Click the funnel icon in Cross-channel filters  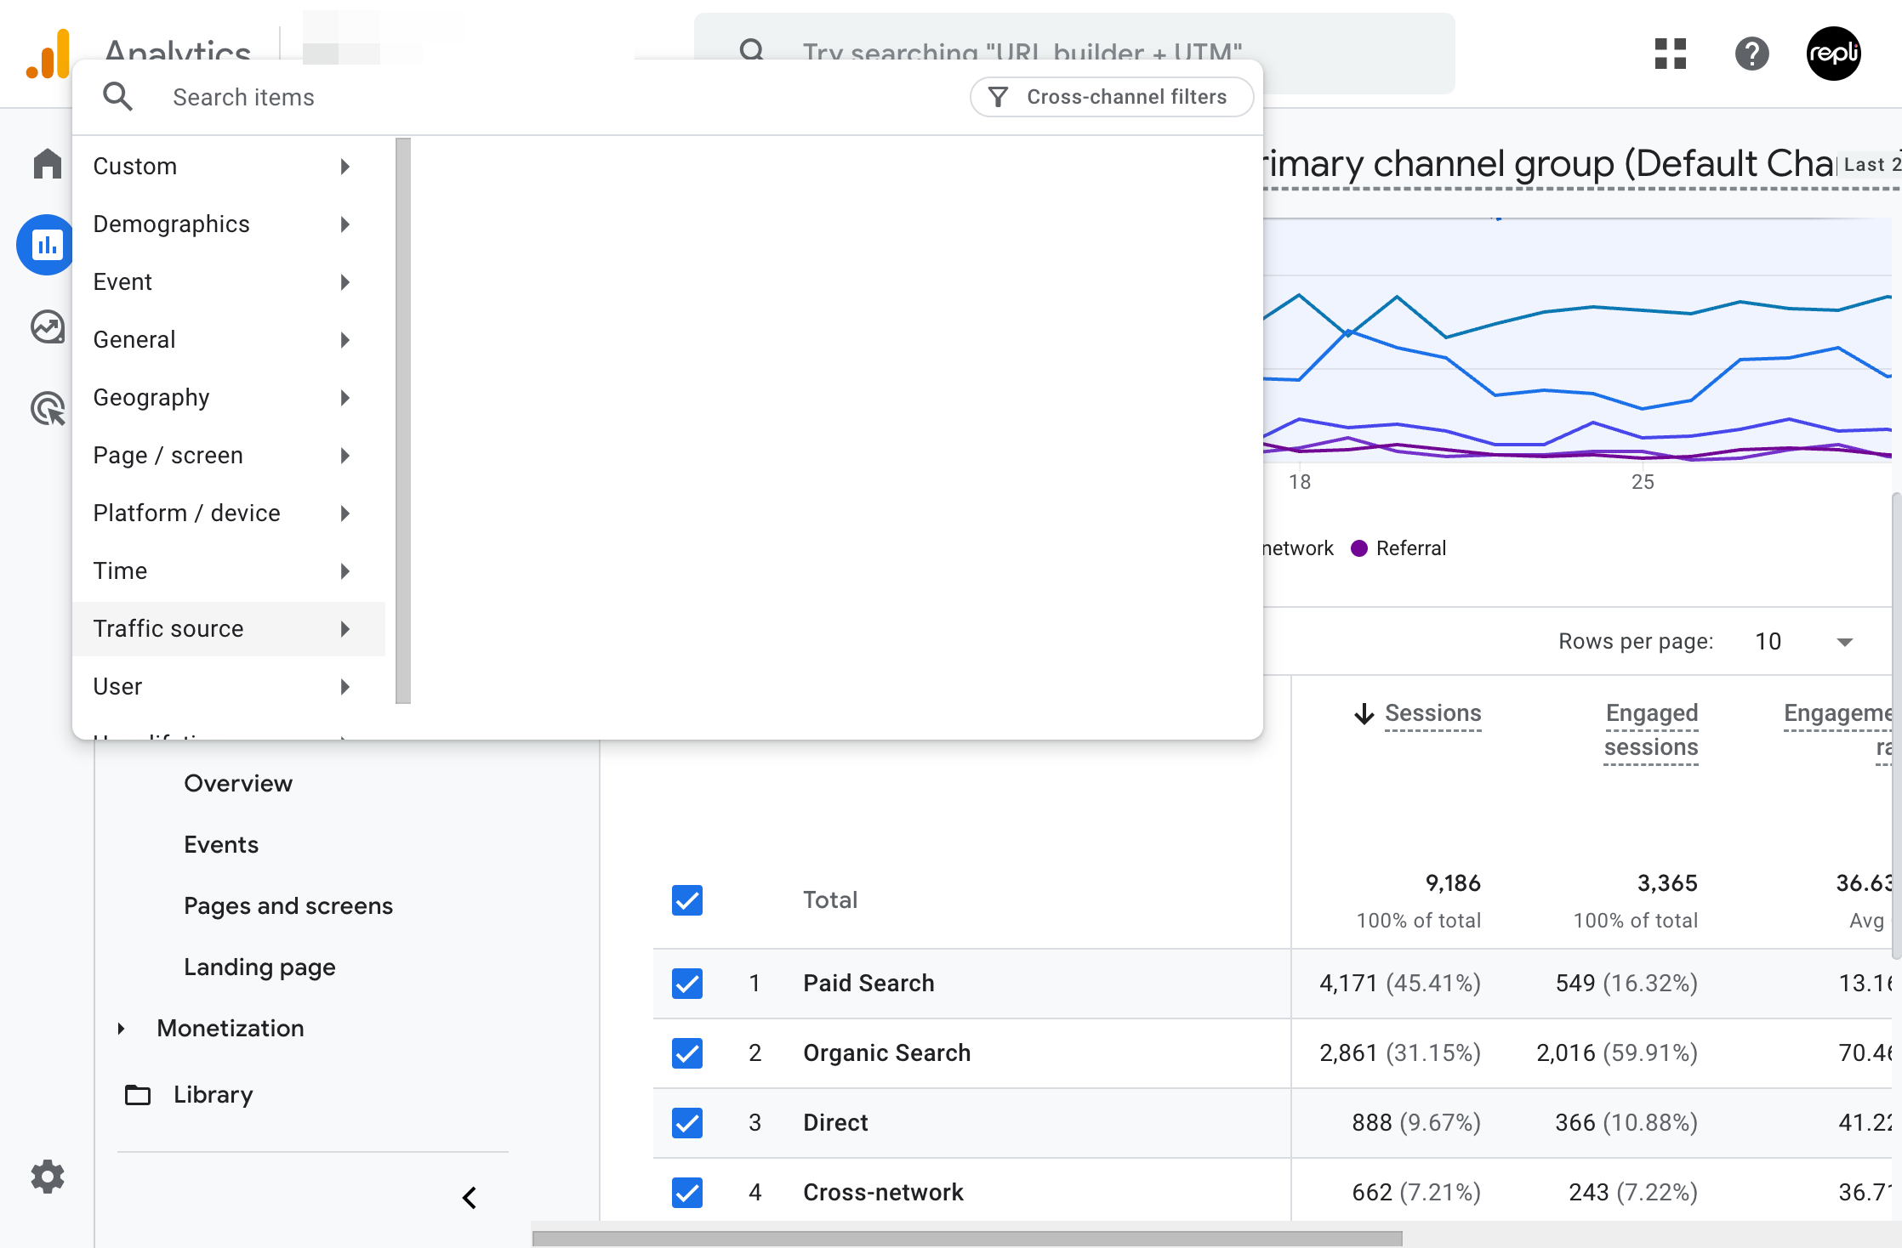click(x=999, y=97)
